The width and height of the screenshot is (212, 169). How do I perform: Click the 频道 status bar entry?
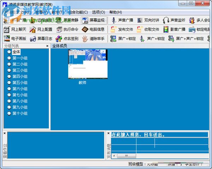[175, 164]
